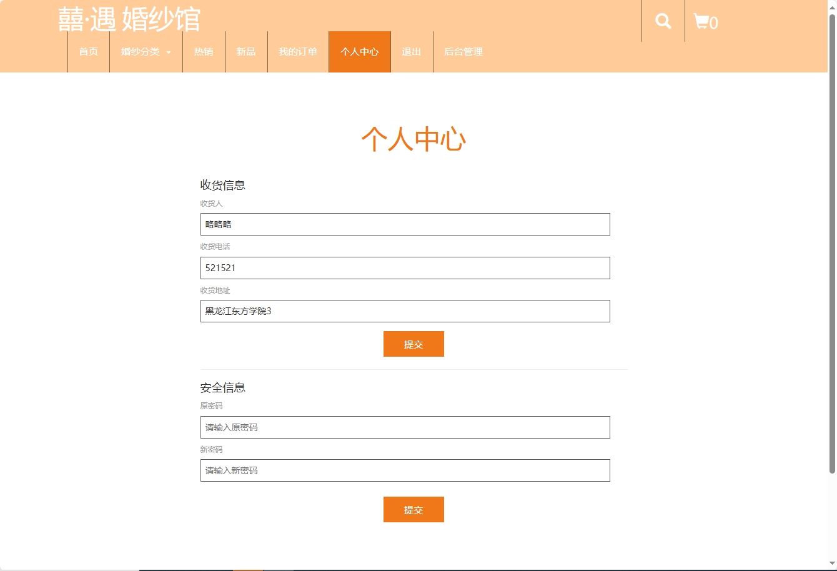837x571 pixels.
Task: Open the 婚纱分类 chevron arrow
Action: (x=168, y=53)
